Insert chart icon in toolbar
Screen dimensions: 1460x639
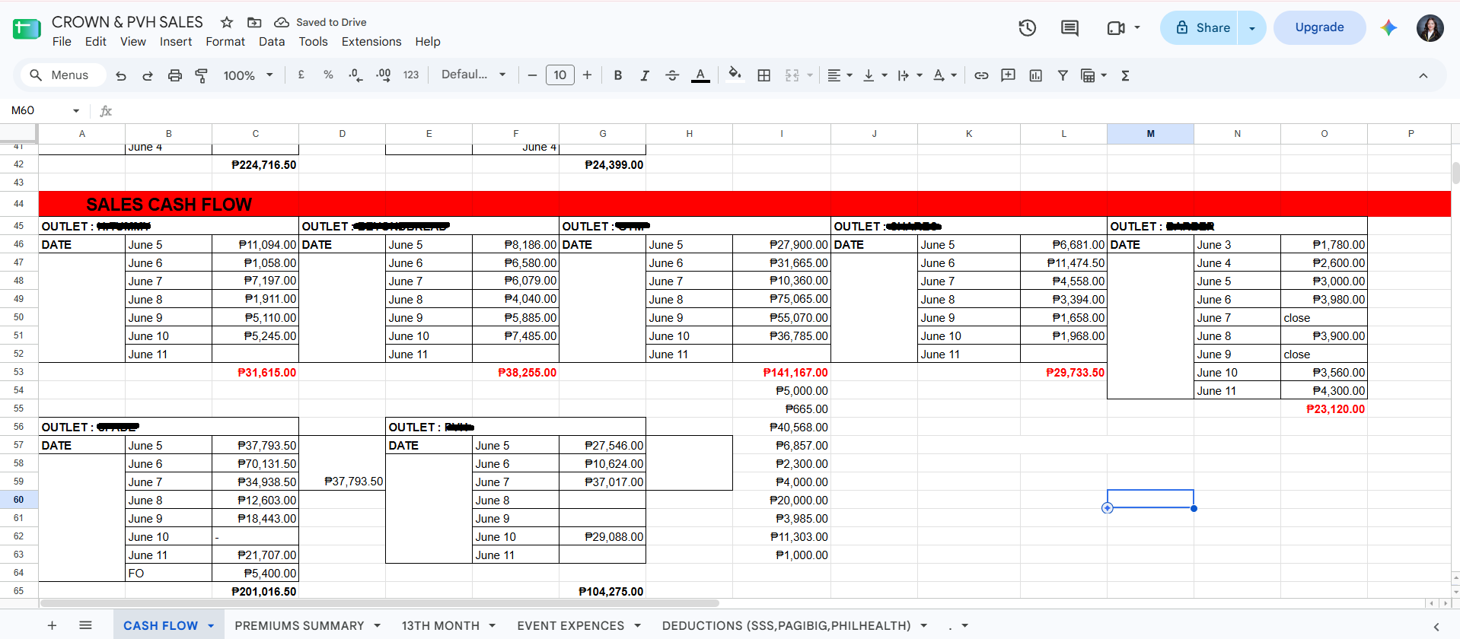click(1036, 75)
